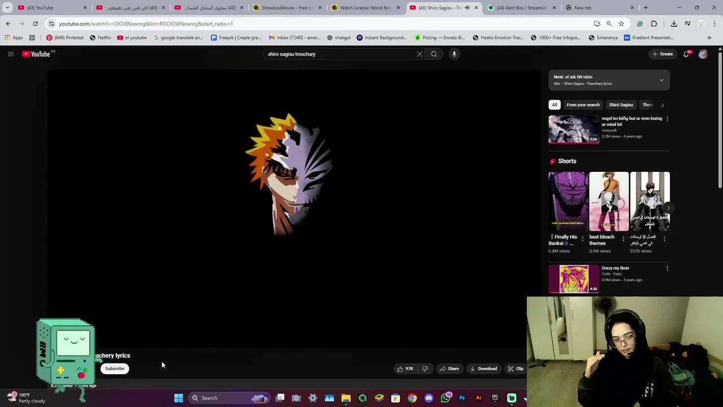Image resolution: width=723 pixels, height=407 pixels.
Task: Clear the YouTube search query
Action: pos(420,54)
